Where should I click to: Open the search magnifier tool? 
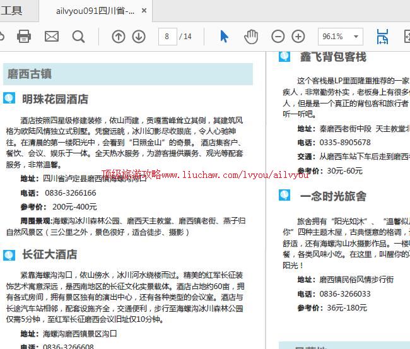pyautogui.click(x=78, y=37)
